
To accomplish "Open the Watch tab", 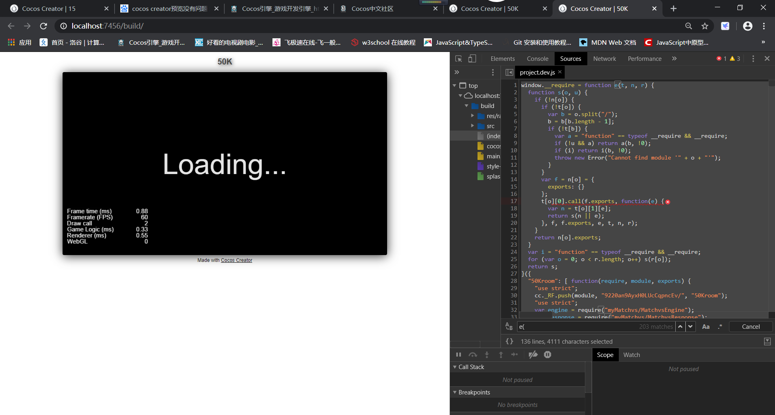I will click(631, 355).
